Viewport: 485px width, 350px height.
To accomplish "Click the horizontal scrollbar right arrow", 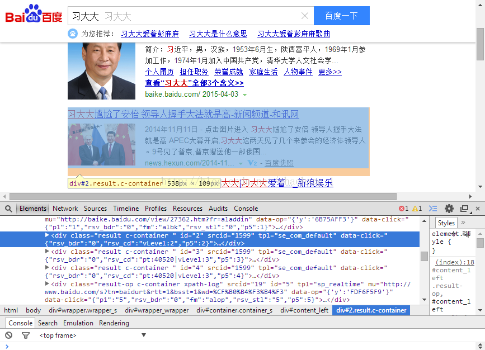I will click(x=470, y=197).
